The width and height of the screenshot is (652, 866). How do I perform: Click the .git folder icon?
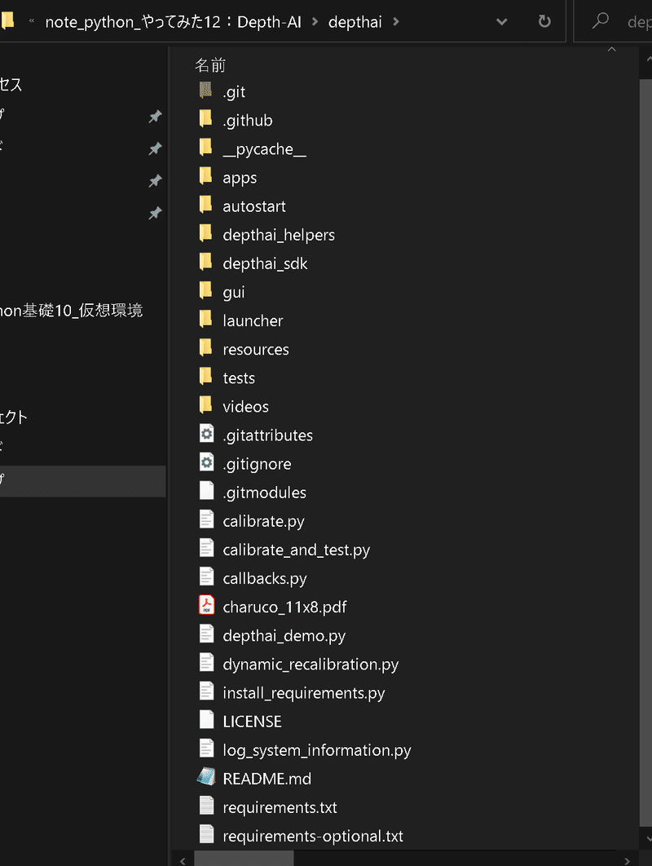206,91
